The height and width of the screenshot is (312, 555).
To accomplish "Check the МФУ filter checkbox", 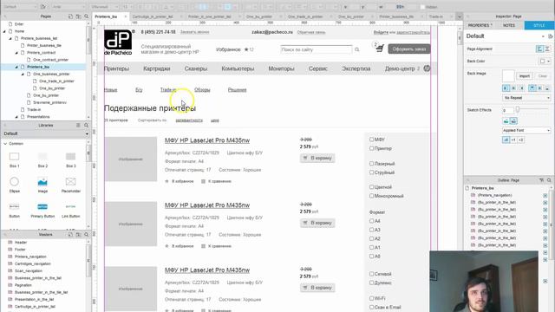I will click(371, 140).
